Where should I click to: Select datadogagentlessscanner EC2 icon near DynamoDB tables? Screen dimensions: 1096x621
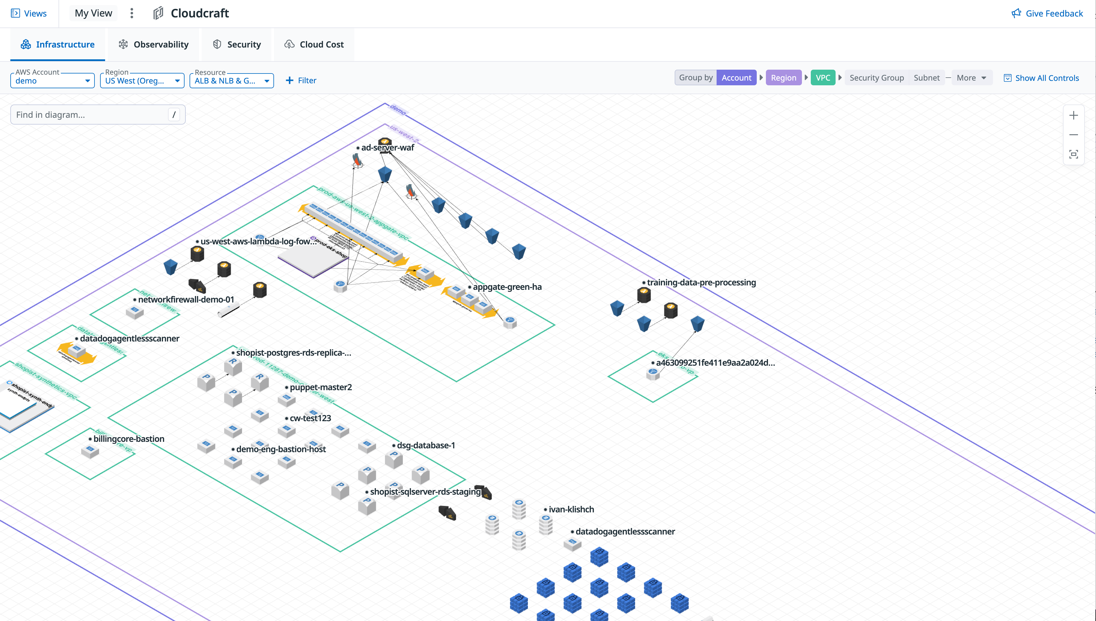573,543
